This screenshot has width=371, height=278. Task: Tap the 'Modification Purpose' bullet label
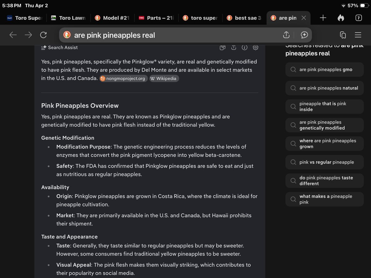83,147
